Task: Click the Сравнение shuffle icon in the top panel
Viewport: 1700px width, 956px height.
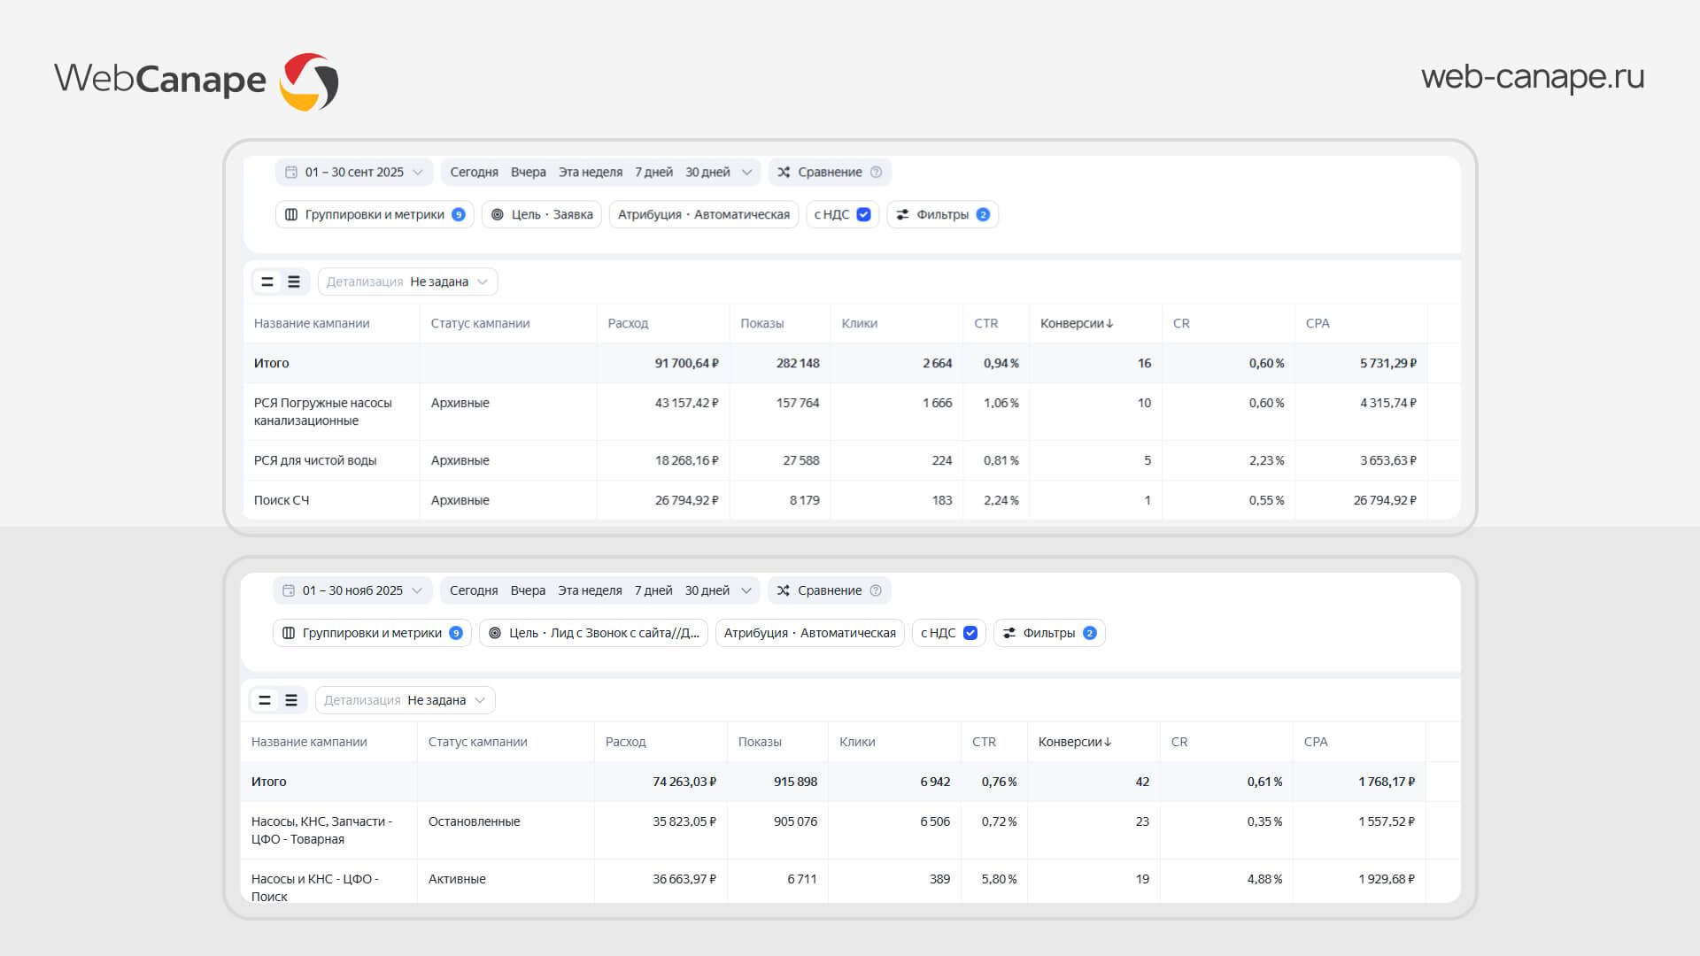Action: click(784, 172)
